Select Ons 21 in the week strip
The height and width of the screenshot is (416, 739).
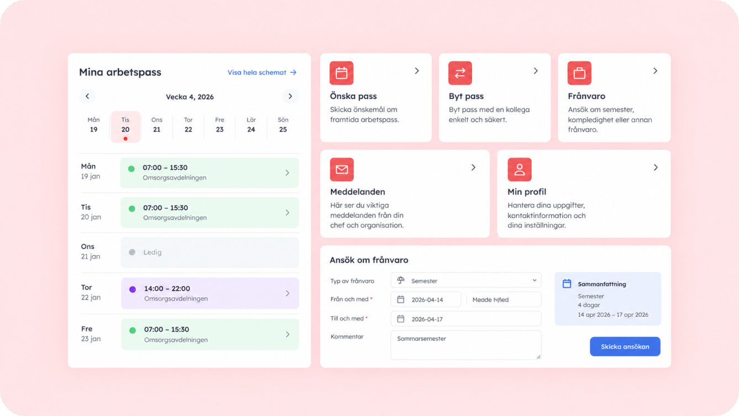157,125
